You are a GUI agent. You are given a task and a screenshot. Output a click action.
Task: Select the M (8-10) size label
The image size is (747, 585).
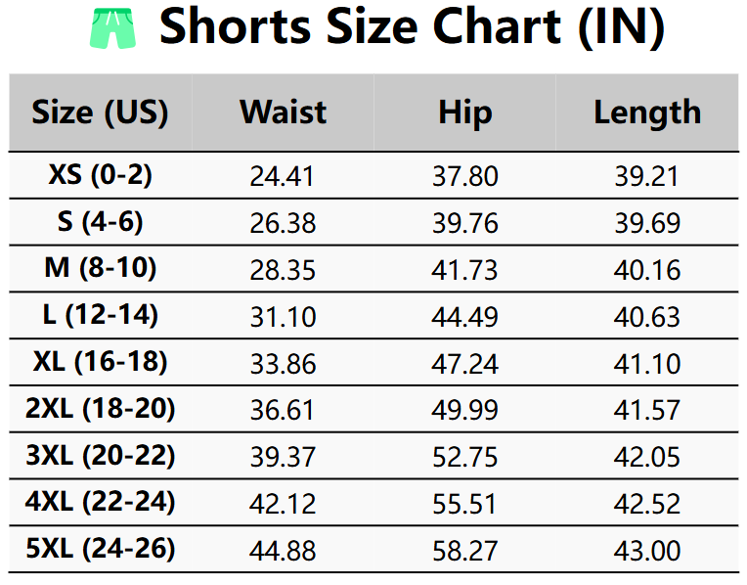point(100,269)
